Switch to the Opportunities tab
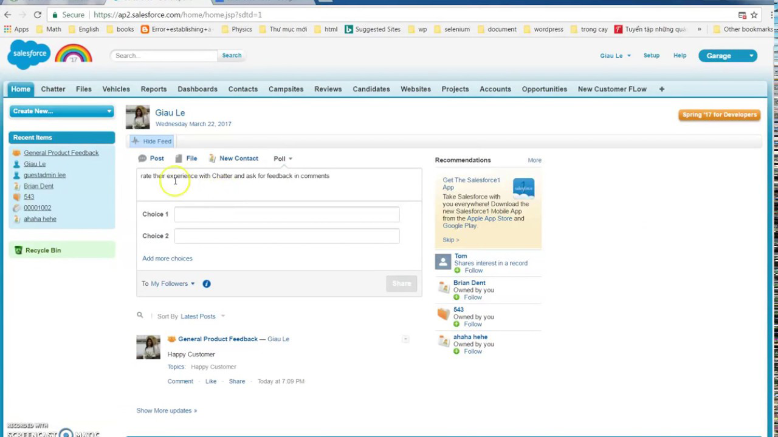 (544, 89)
